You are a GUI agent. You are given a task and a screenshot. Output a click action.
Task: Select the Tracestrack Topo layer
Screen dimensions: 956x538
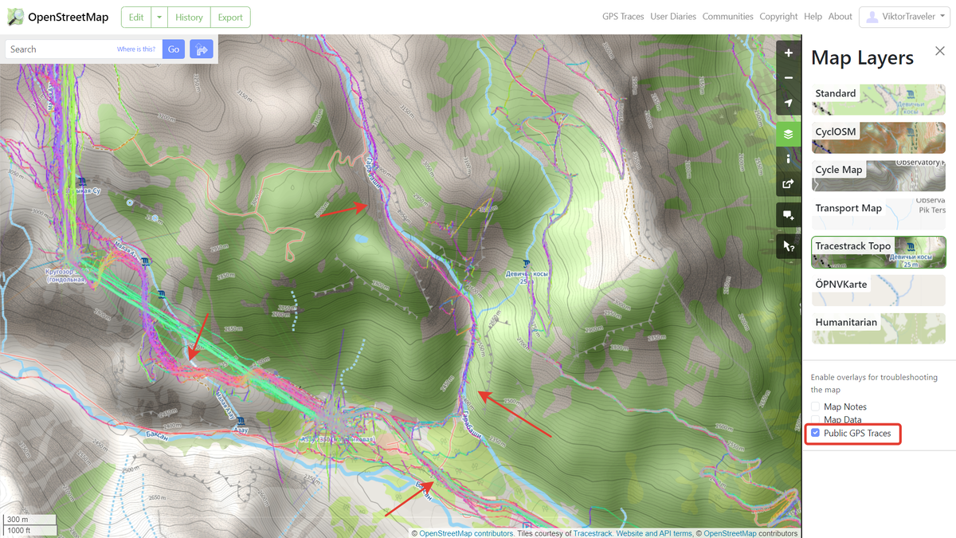coord(879,252)
